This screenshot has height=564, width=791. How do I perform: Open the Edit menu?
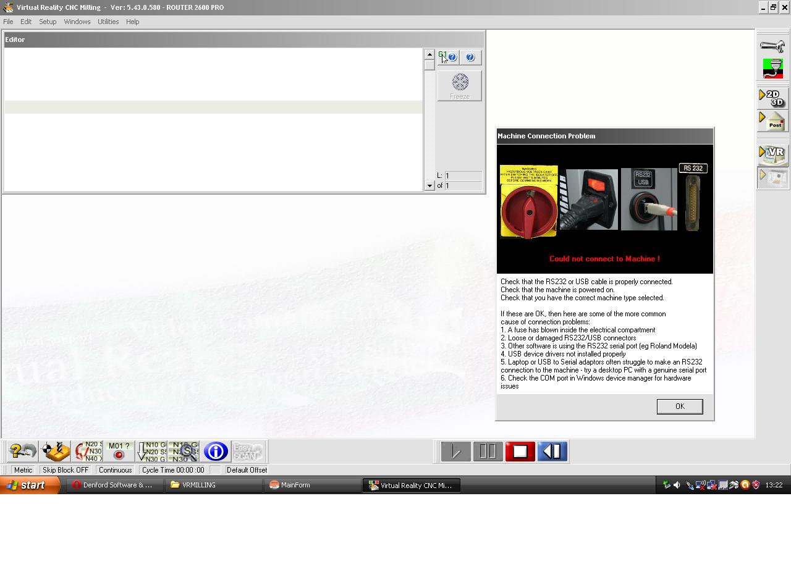click(x=26, y=22)
